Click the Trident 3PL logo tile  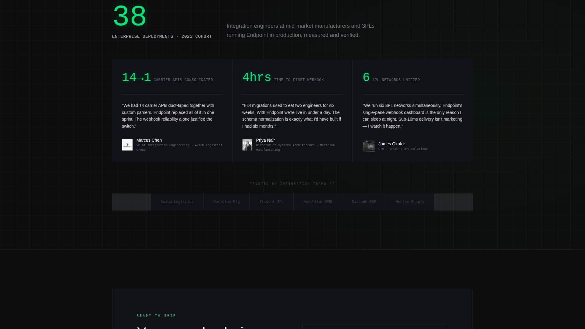271,202
